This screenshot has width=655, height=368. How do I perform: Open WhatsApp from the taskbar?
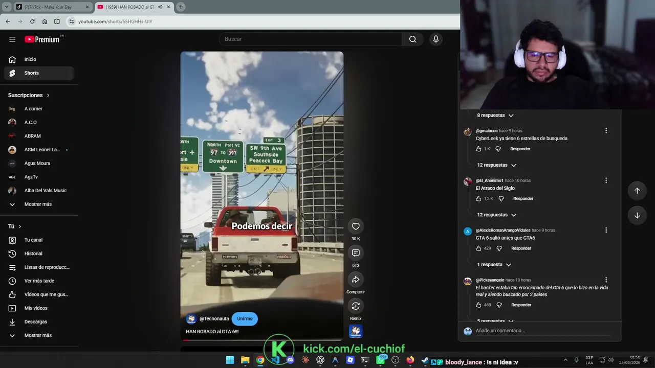point(380,360)
